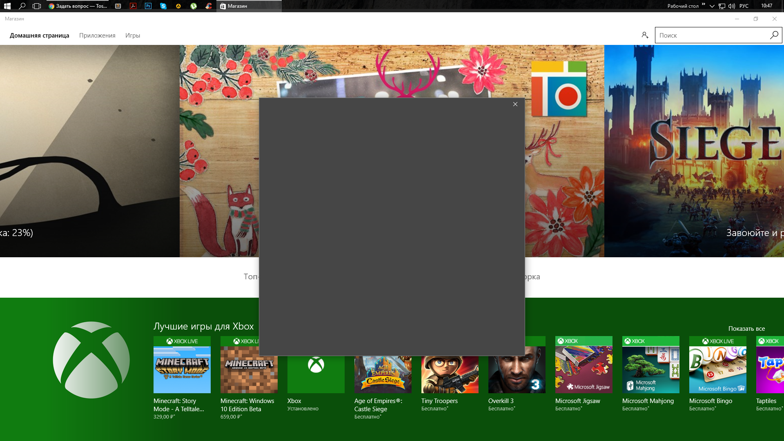Viewport: 784px width, 441px height.
Task: Open the Microsoft Jigsaw game tile
Action: coord(584,365)
